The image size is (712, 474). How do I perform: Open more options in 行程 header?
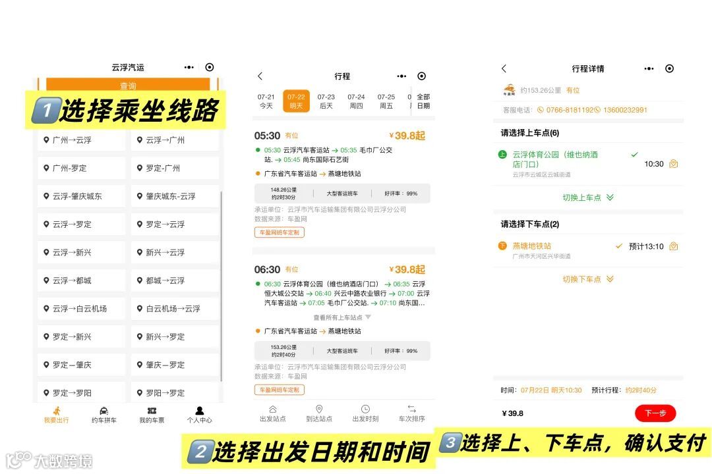401,76
